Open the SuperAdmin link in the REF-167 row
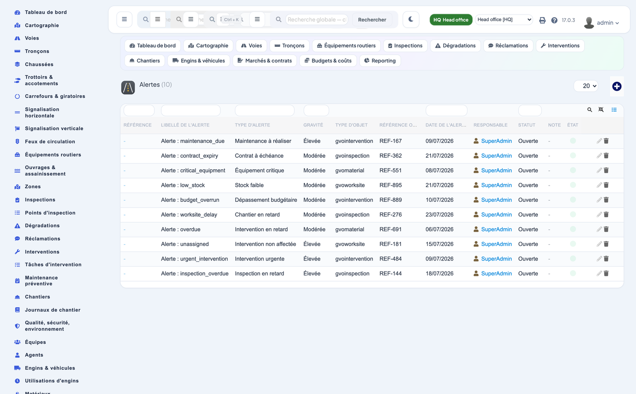The image size is (636, 394). coord(496,141)
